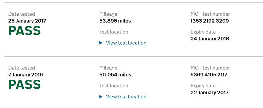
Task: Open View test location link for 2017 test
Action: click(x=126, y=43)
